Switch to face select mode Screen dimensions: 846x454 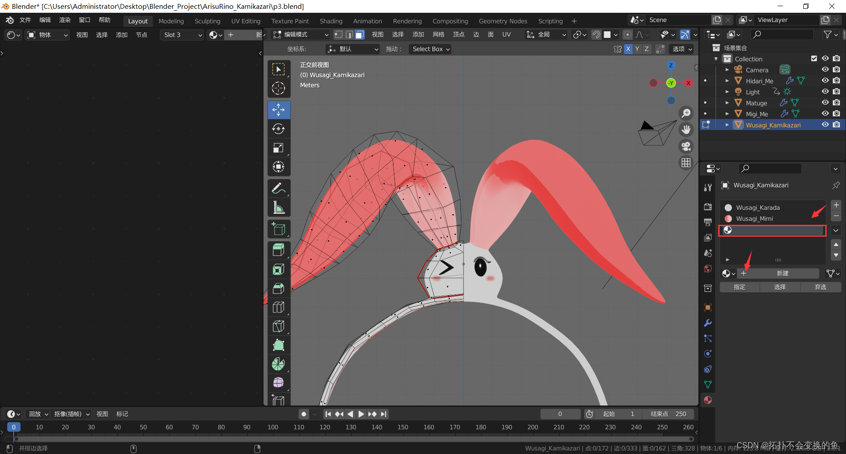click(x=360, y=35)
